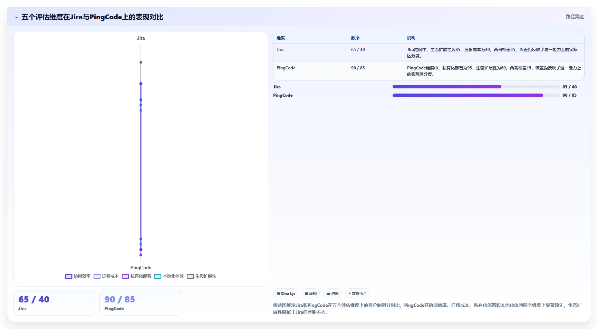Toggle 生态扩展性 legend series
Image resolution: width=598 pixels, height=329 pixels.
click(x=201, y=276)
